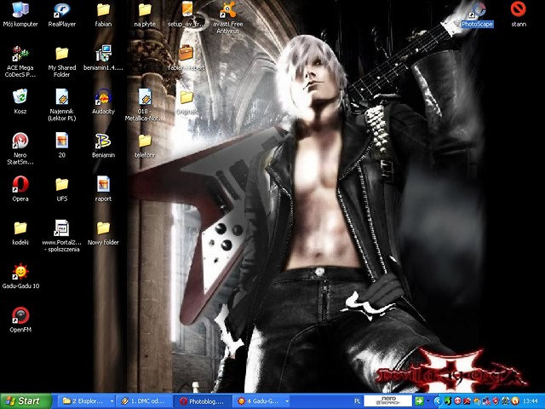Viewport: 545px width, 409px height.
Task: Select the image file named 20
Action: [x=62, y=146]
